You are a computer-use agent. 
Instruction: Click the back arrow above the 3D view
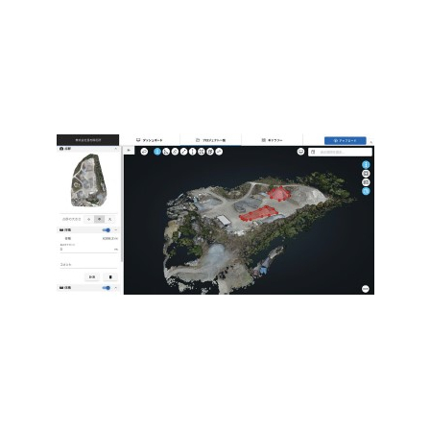pyautogui.click(x=129, y=150)
